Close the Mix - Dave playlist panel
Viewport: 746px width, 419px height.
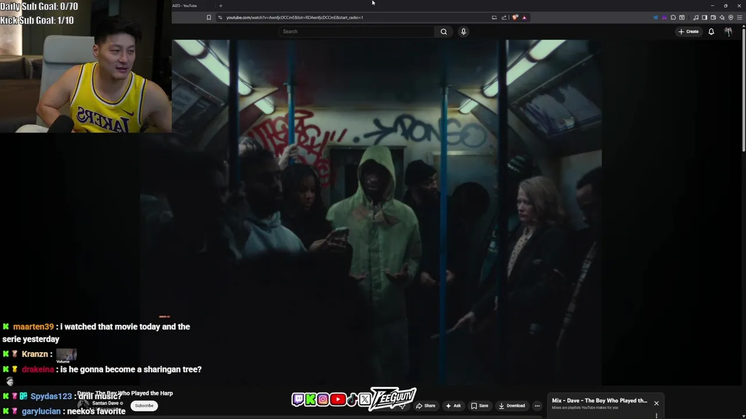656,403
